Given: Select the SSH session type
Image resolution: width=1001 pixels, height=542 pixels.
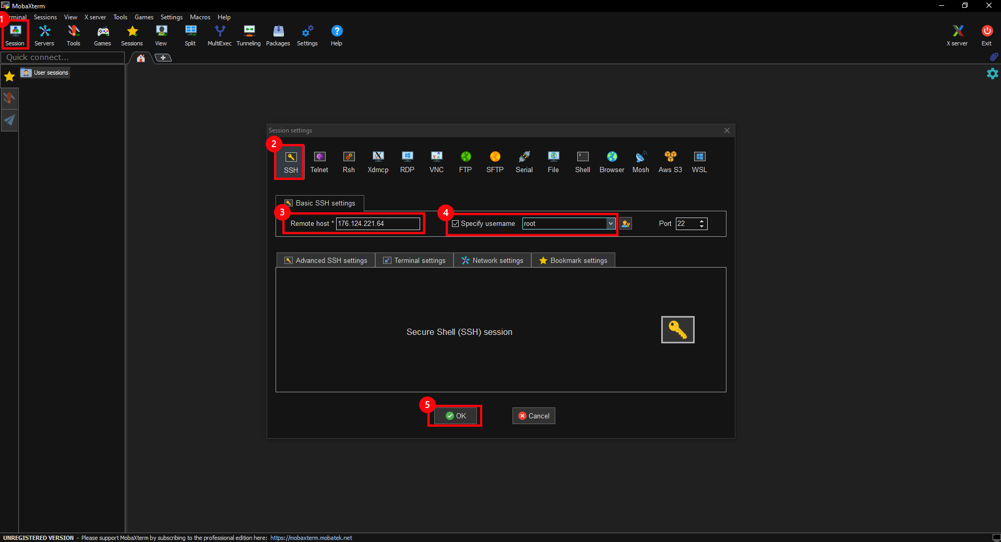Looking at the screenshot, I should 291,162.
